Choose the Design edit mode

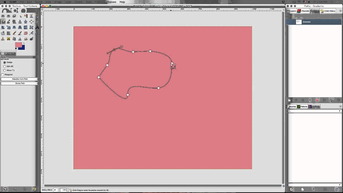click(5, 62)
